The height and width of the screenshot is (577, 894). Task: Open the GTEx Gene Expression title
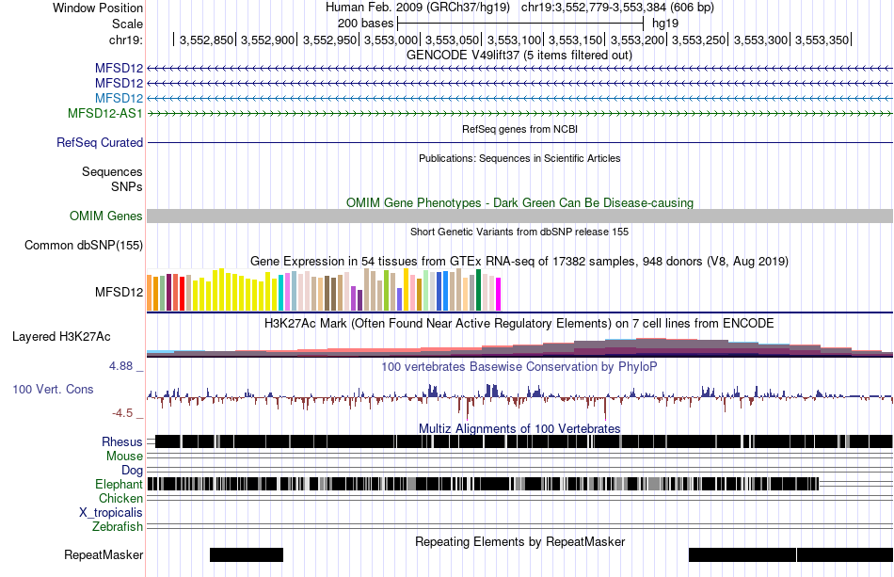click(x=519, y=261)
